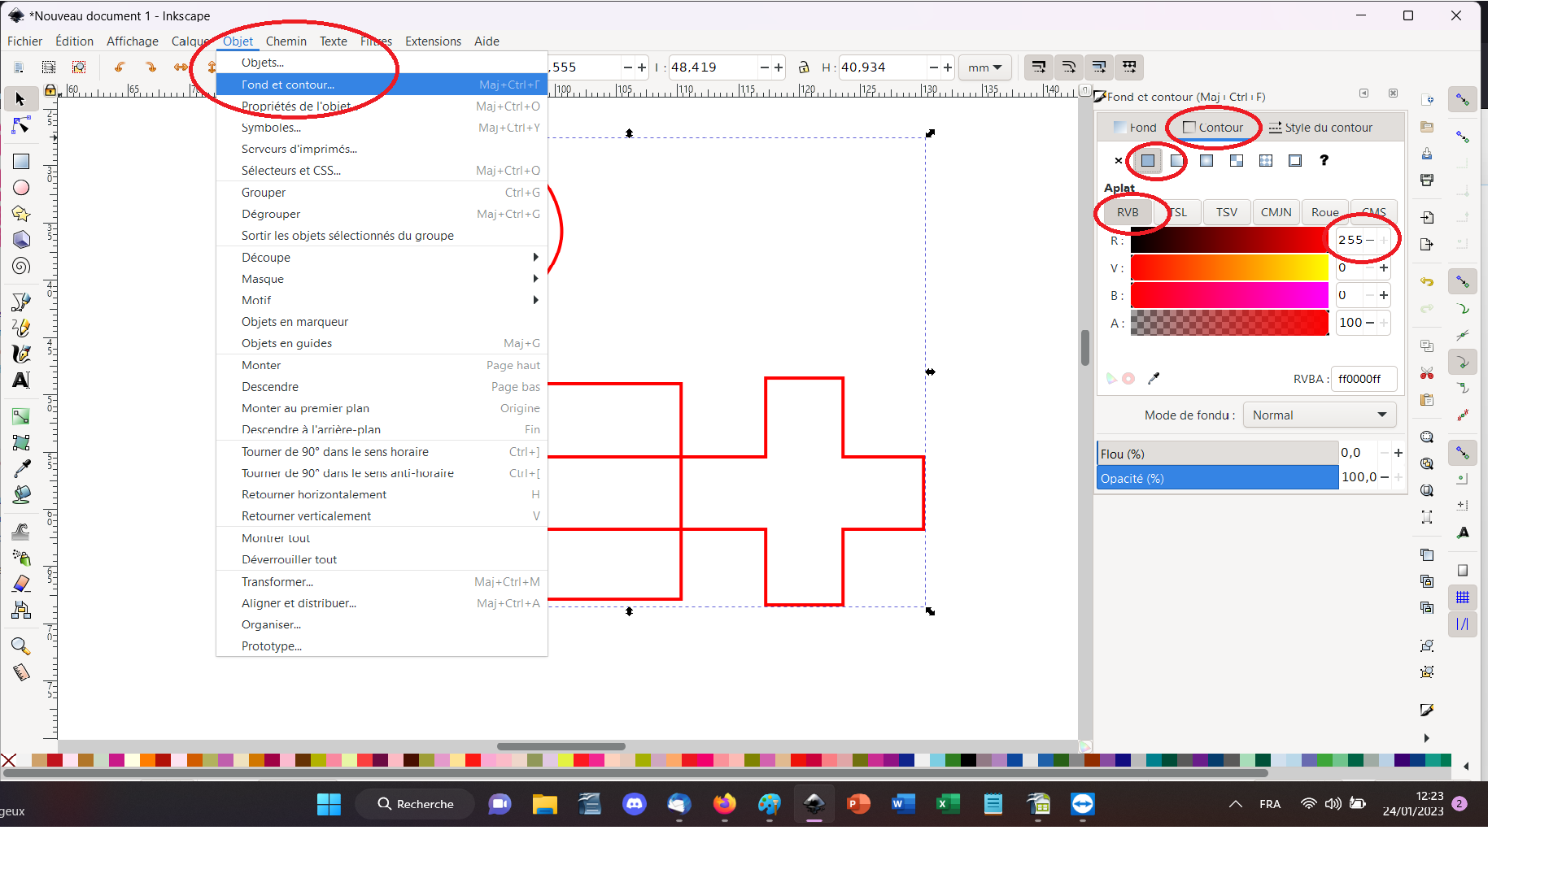Viewport: 1562px width, 878px height.
Task: Select the Rectangle tool
Action: pyautogui.click(x=20, y=162)
